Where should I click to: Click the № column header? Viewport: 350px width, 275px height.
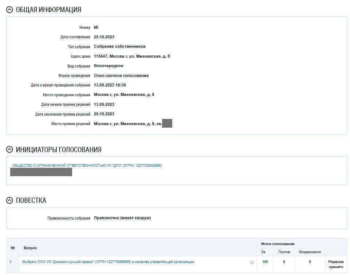(x=13, y=248)
